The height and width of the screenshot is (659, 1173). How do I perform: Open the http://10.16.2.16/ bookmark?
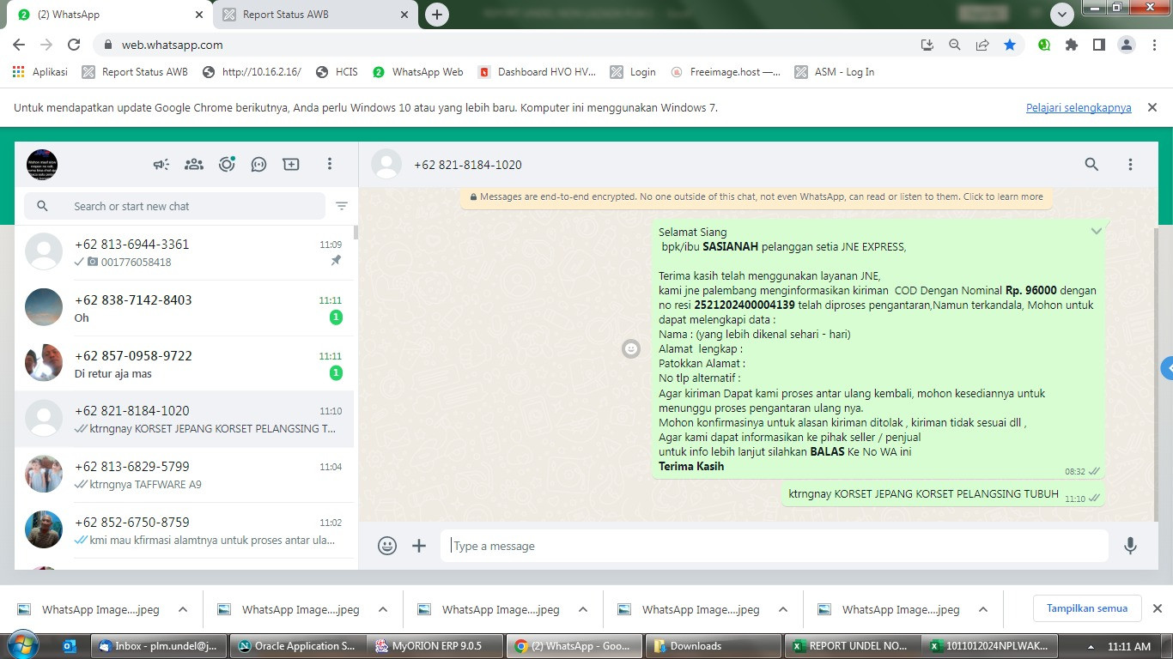coord(252,72)
